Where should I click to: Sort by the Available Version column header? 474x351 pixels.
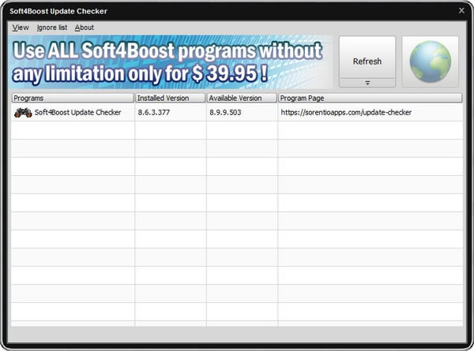[242, 98]
